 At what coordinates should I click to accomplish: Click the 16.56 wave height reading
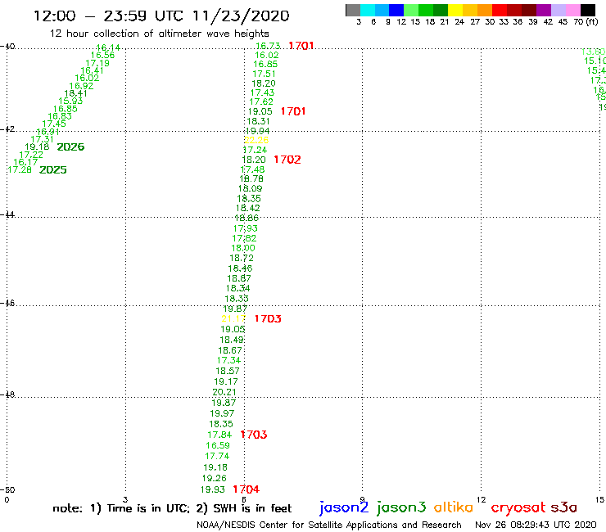pos(103,56)
